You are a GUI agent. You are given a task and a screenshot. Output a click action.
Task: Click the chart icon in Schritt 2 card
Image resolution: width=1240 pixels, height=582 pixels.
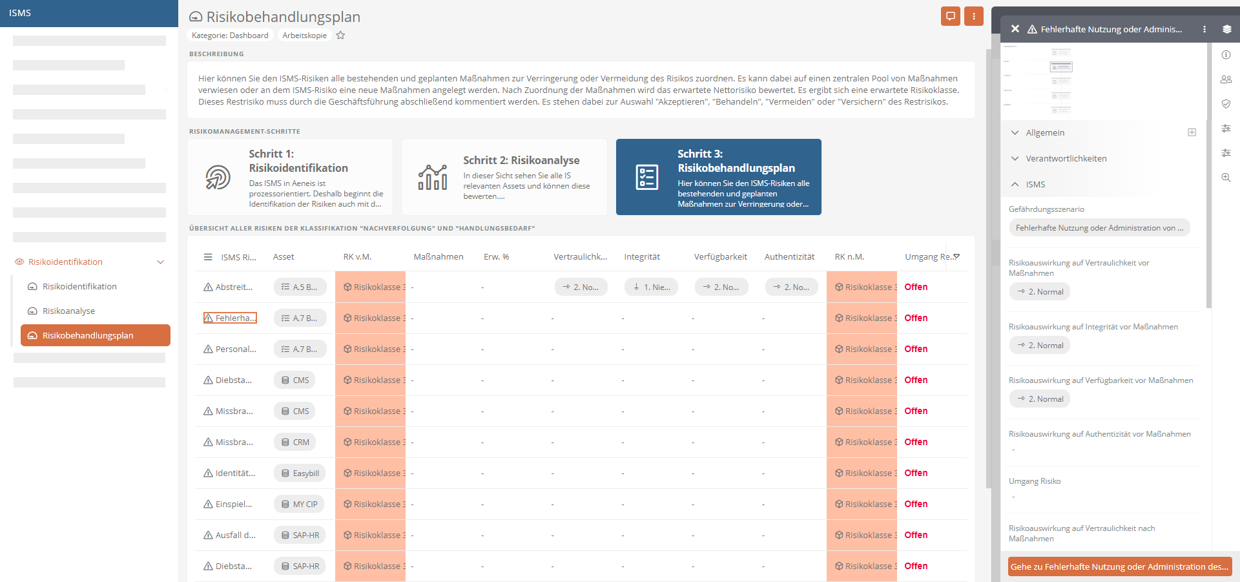pyautogui.click(x=433, y=177)
